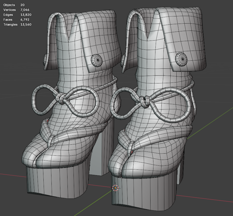Select the thong strap ring on right boot
The height and width of the screenshot is (216, 233).
pos(131,148)
